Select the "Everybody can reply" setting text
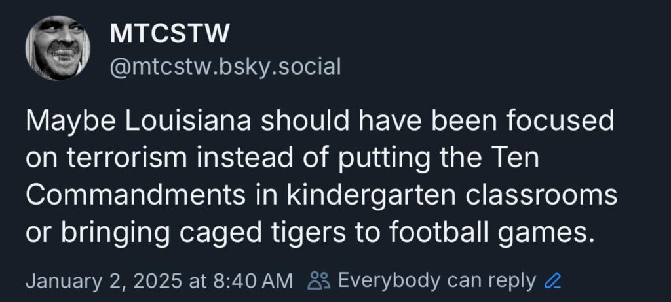The height and width of the screenshot is (302, 671). tap(436, 281)
